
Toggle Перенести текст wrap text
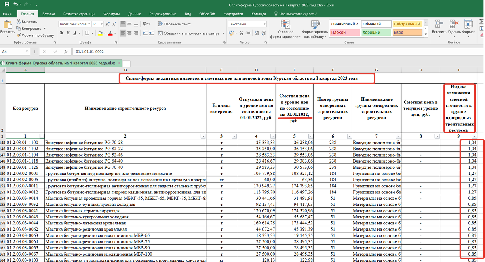(x=175, y=24)
